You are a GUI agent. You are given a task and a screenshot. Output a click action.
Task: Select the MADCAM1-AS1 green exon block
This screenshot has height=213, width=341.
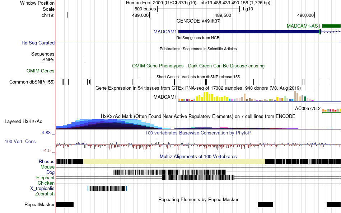331,26
